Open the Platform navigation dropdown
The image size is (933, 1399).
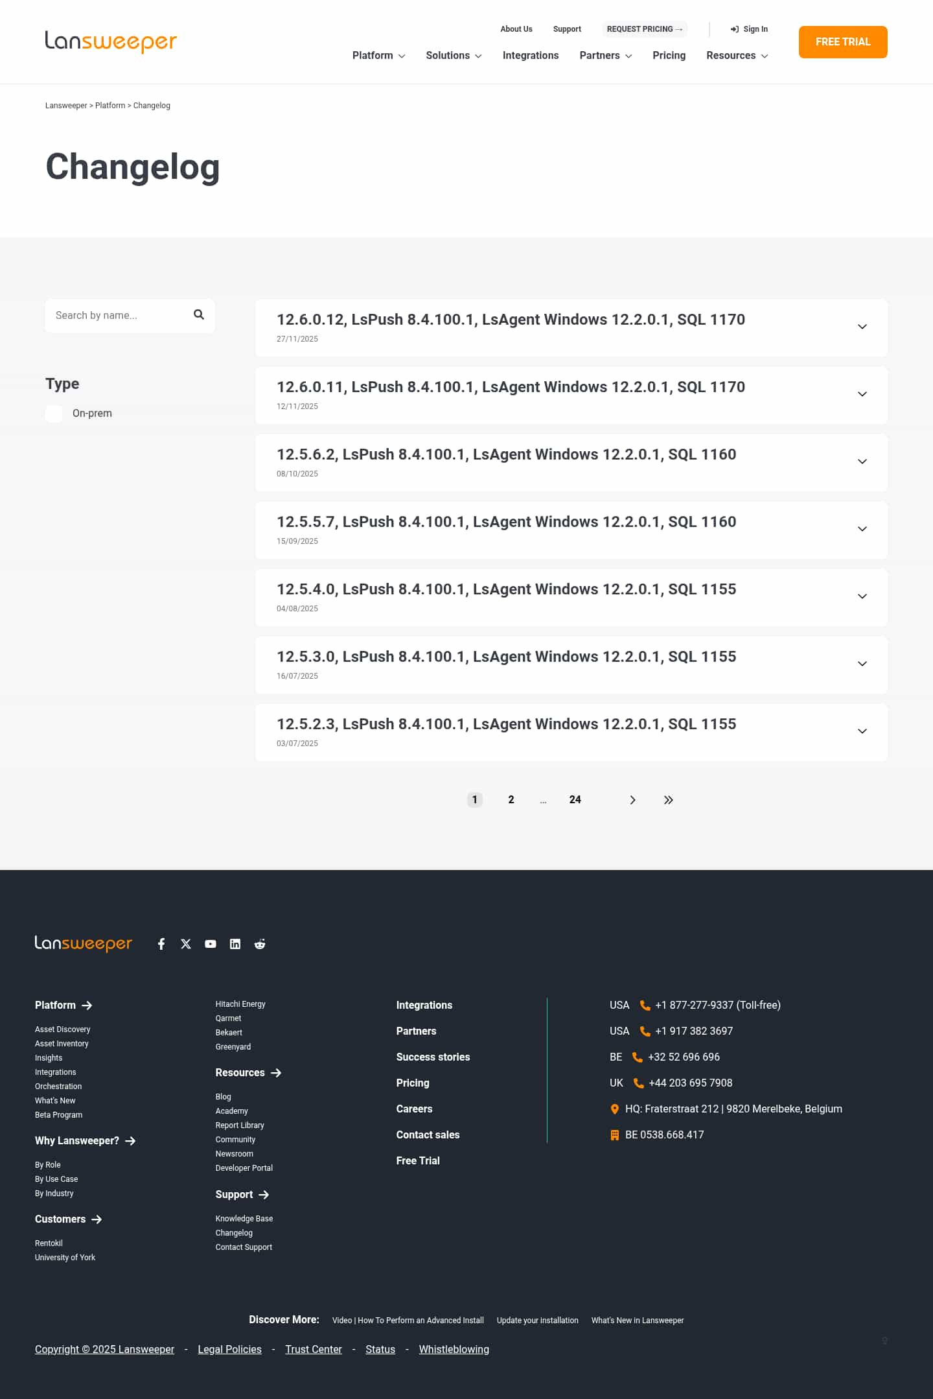coord(379,56)
